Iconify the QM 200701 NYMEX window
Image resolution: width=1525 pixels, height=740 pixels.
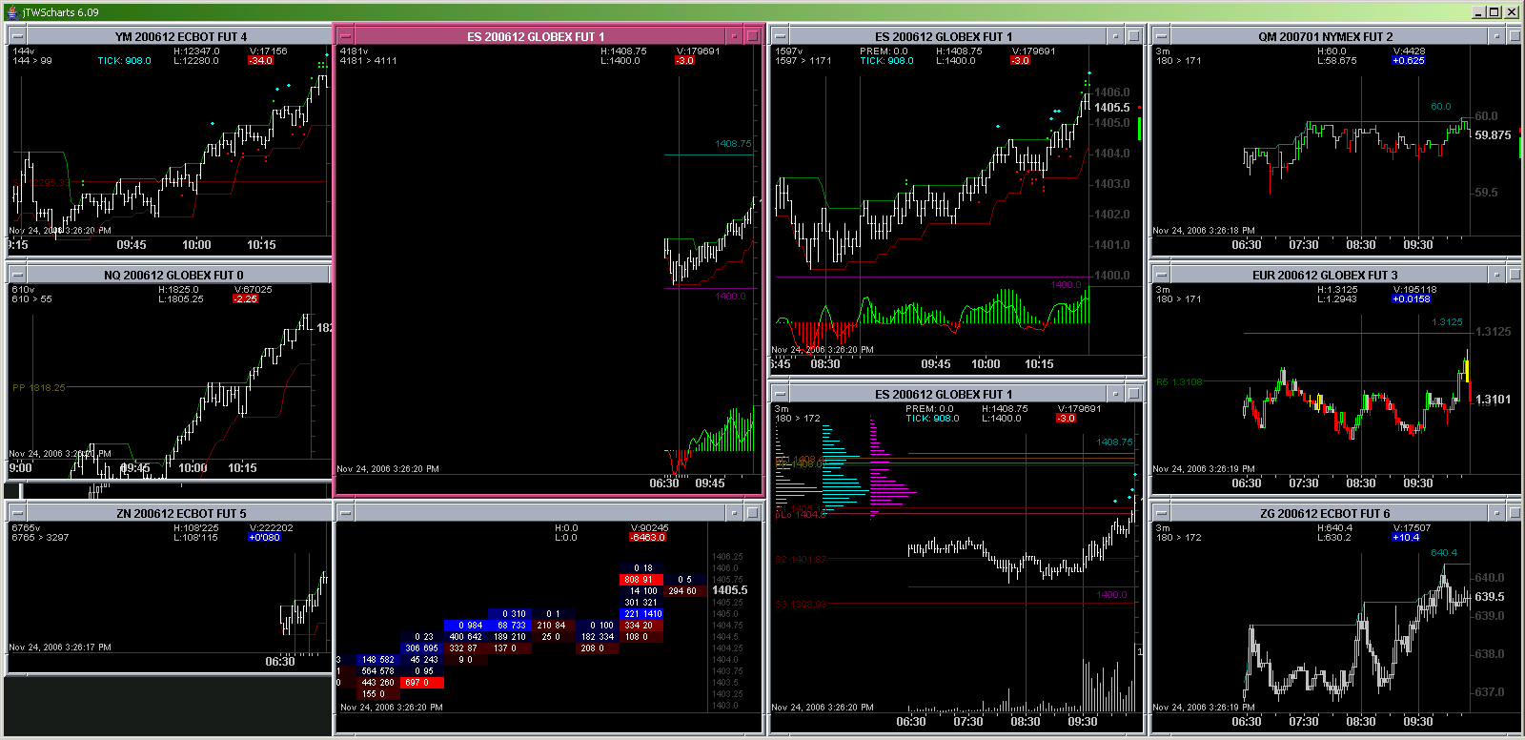[x=1496, y=35]
